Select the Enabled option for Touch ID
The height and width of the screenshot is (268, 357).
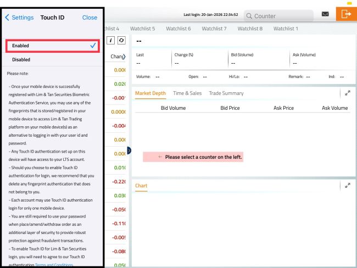pyautogui.click(x=52, y=46)
